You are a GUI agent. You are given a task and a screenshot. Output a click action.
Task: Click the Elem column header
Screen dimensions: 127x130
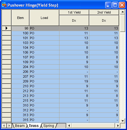coord(20,18)
